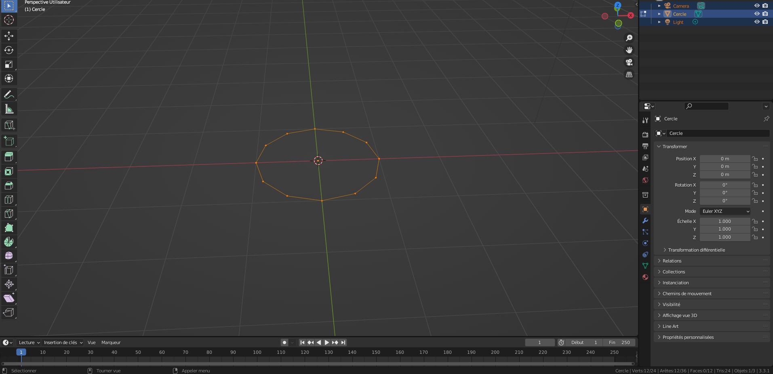Choose the Measure tool
The height and width of the screenshot is (374, 773).
[9, 109]
